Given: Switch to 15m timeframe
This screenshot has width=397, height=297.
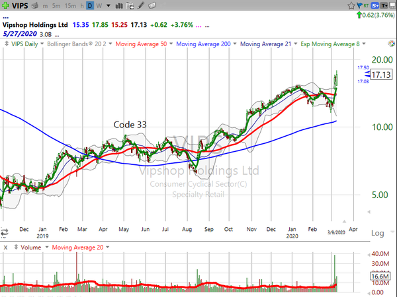Looking at the screenshot, I should point(70,5).
